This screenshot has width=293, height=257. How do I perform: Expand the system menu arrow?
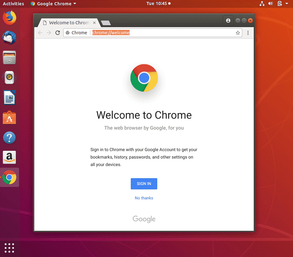click(287, 3)
